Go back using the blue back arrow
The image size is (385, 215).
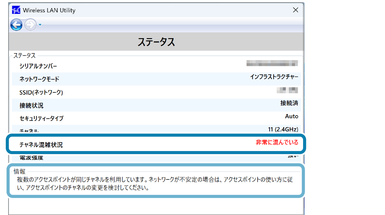tap(16, 25)
